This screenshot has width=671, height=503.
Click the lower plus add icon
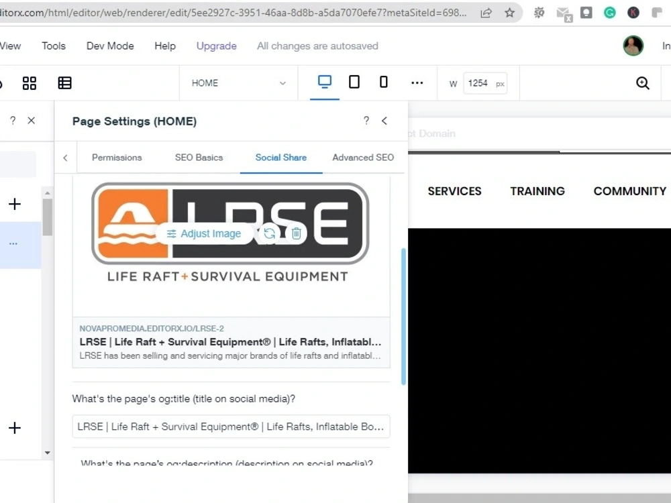point(15,428)
